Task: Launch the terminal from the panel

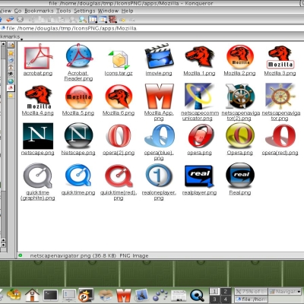Action: pos(50,295)
